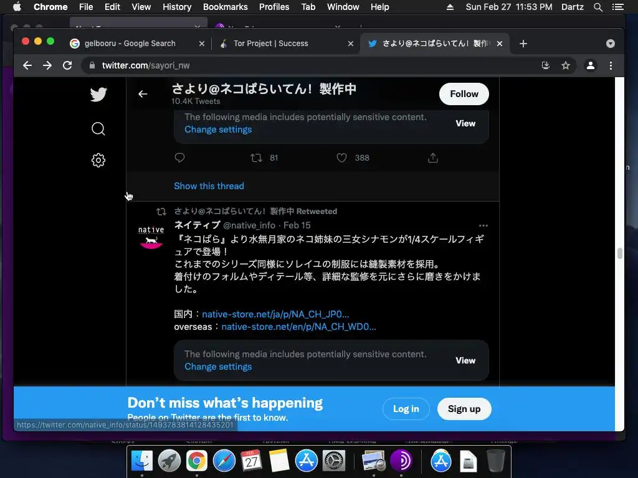638x478 pixels.
Task: Open Spotlight search in menu bar
Action: (598, 7)
